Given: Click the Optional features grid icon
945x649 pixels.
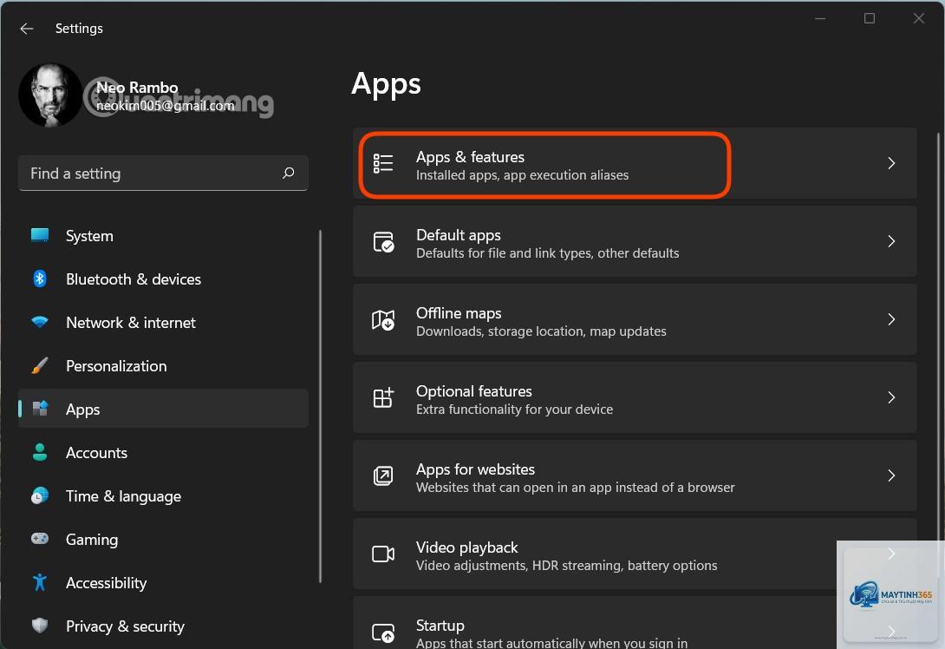Looking at the screenshot, I should point(383,397).
